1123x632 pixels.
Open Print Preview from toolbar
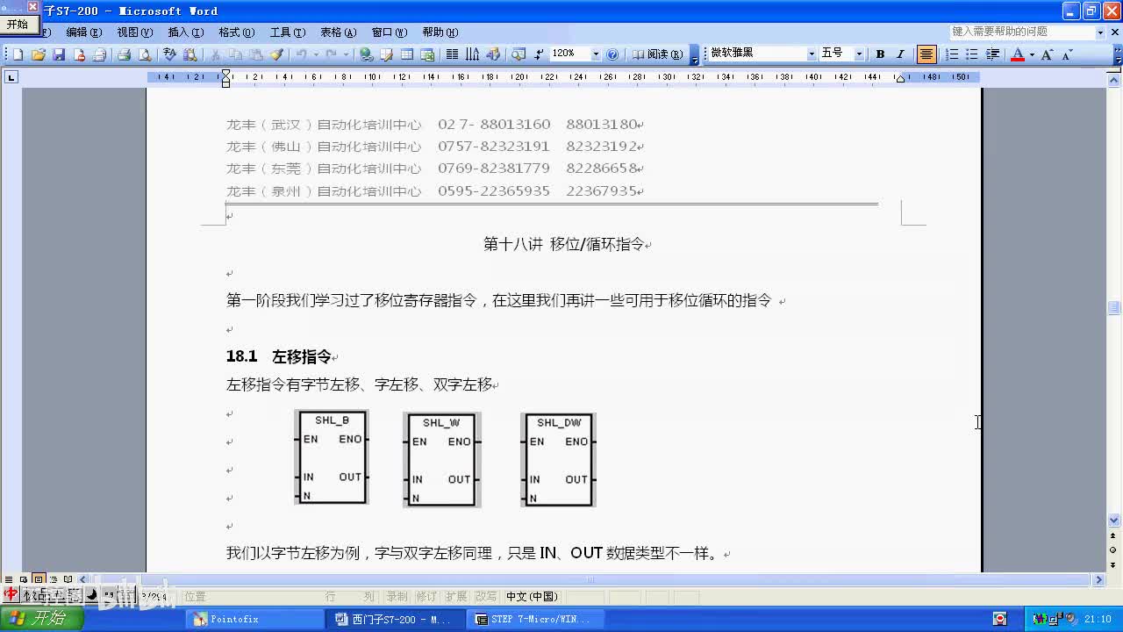[x=145, y=54]
